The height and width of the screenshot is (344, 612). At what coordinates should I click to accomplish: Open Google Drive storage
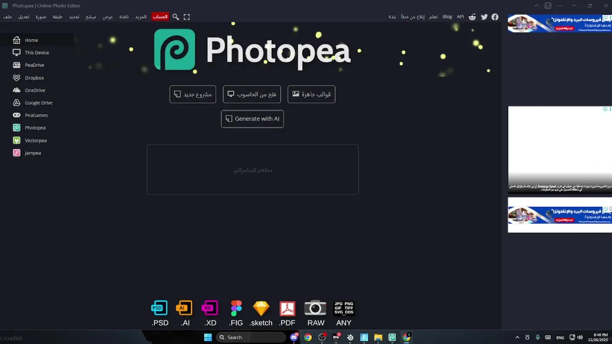37,103
